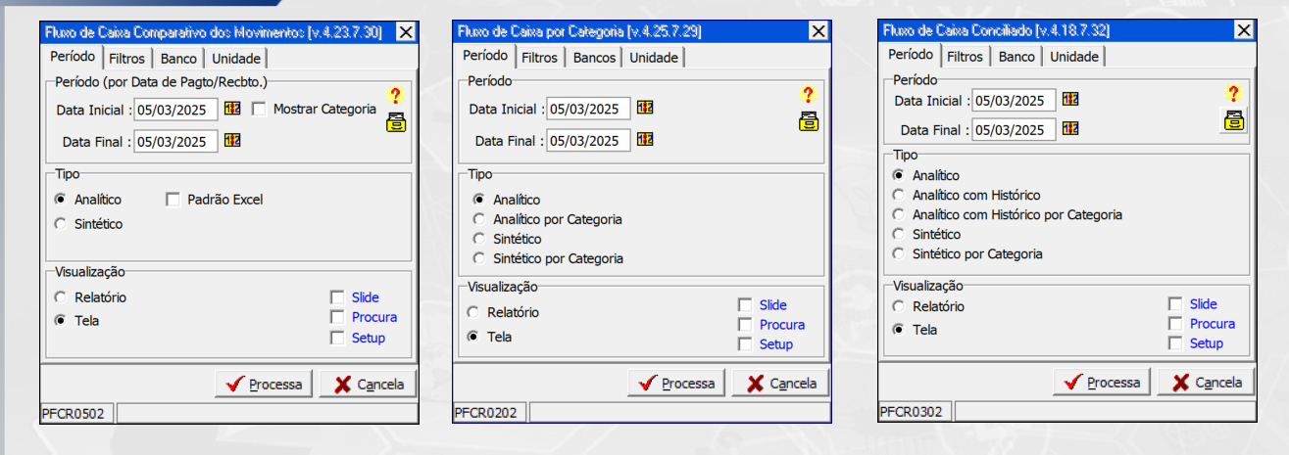Click help question mark icon in Conciliado window
This screenshot has height=455, width=1289.
(1233, 94)
